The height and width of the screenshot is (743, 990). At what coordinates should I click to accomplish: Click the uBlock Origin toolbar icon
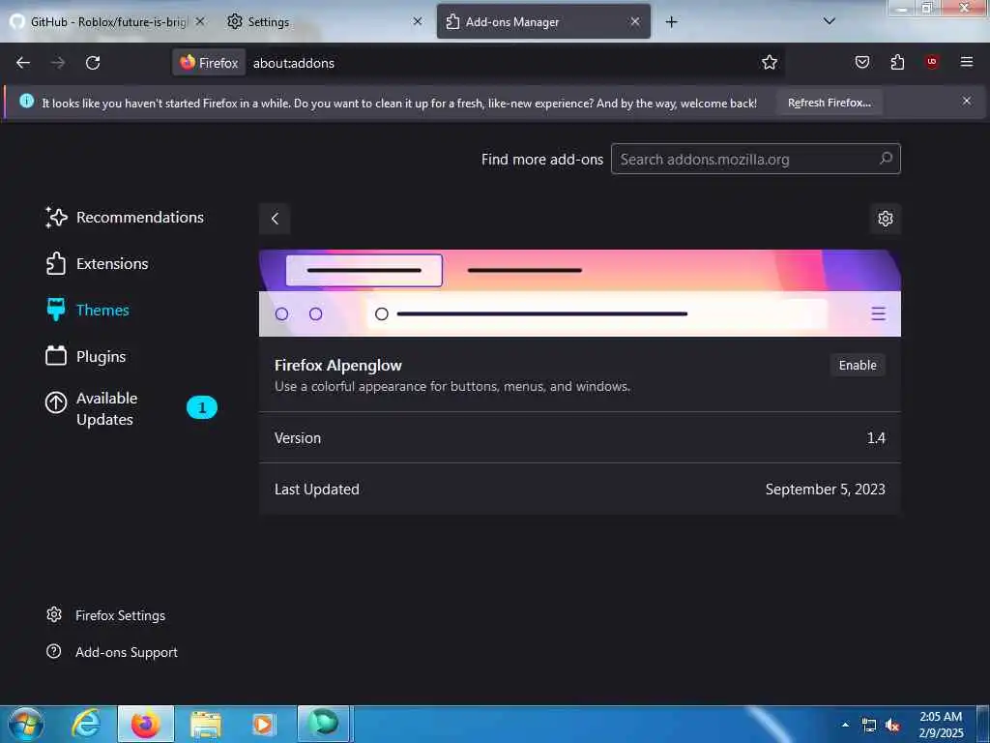pos(932,62)
